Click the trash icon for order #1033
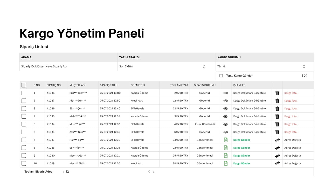 277,132
